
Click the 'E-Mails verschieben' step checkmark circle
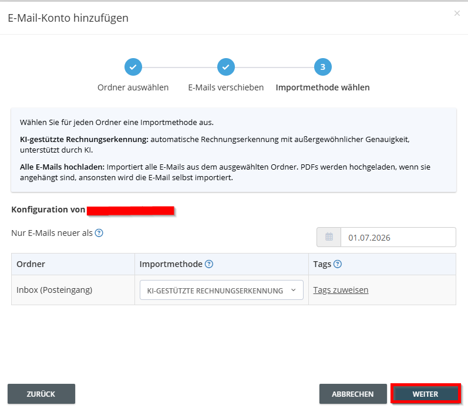(x=226, y=67)
